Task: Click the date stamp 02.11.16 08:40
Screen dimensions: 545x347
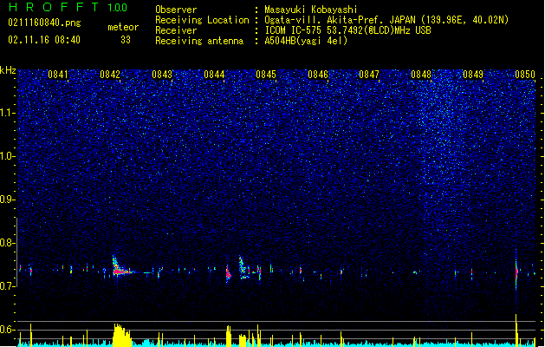Action: click(44, 40)
